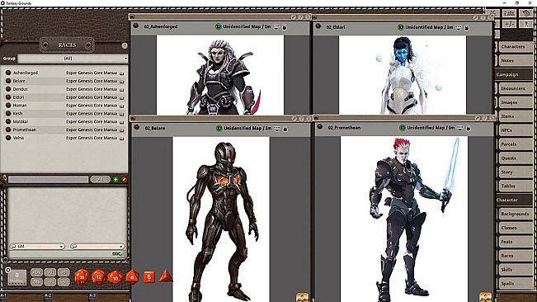Screen dimensions: 537x302
Task: Open the Parcels sidebar button
Action: (x=515, y=144)
